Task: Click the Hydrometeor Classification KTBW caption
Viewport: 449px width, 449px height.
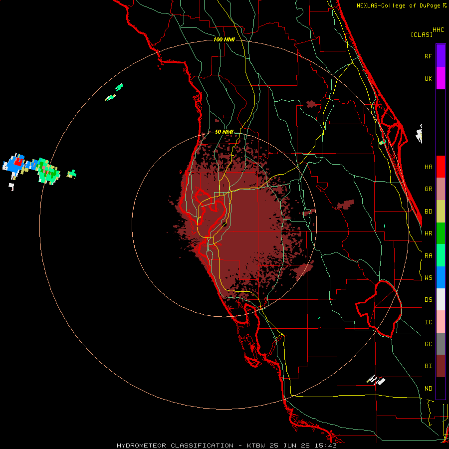Action: [x=226, y=446]
